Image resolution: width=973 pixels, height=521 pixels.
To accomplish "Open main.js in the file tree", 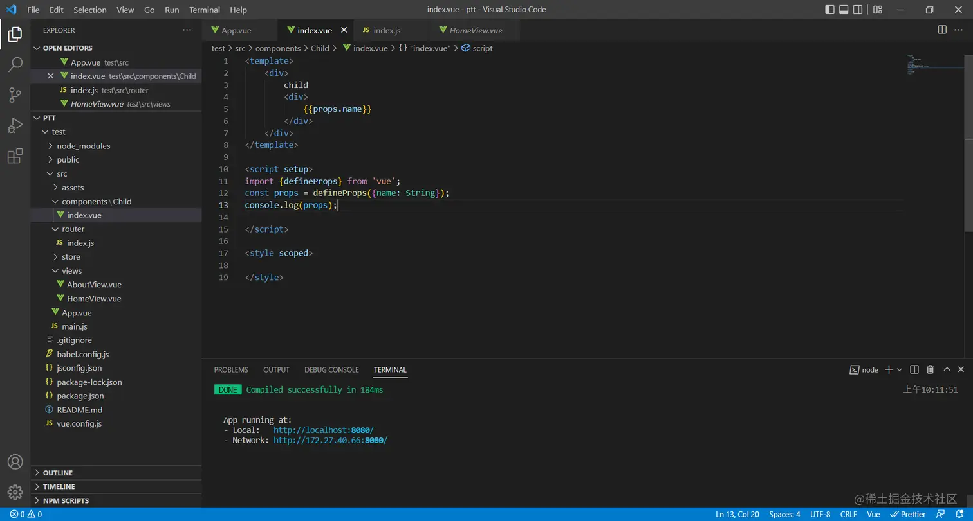I will (75, 326).
